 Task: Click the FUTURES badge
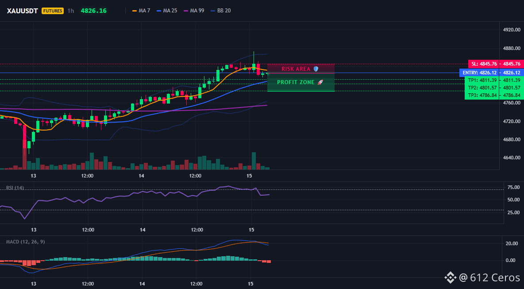53,11
